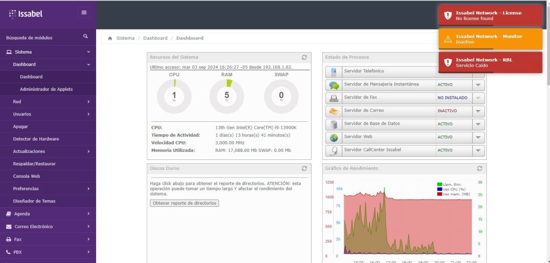
Task: Open dropdown for Servidor de Mensajería Instantánea
Action: [x=478, y=85]
